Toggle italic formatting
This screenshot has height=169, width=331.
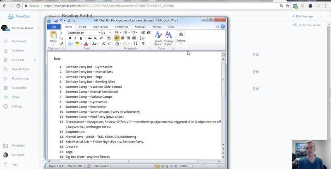[75, 38]
